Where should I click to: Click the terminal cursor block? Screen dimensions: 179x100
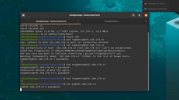click(21, 90)
